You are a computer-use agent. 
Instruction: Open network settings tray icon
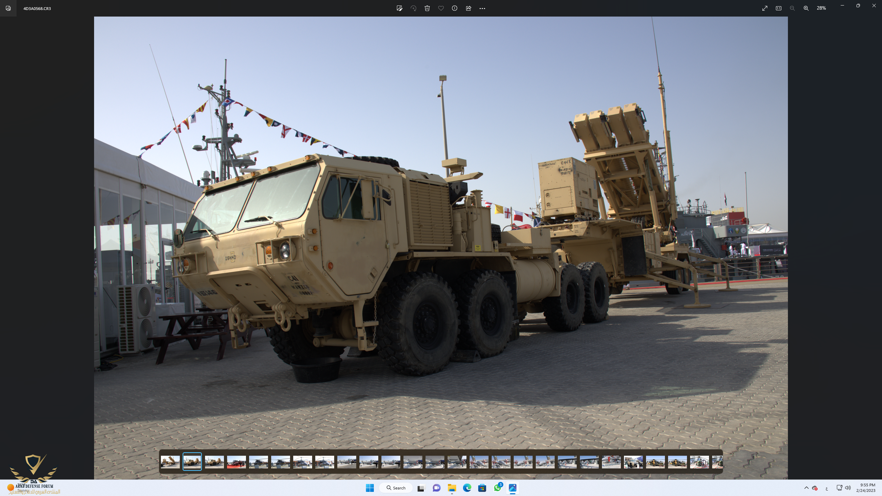(x=839, y=488)
